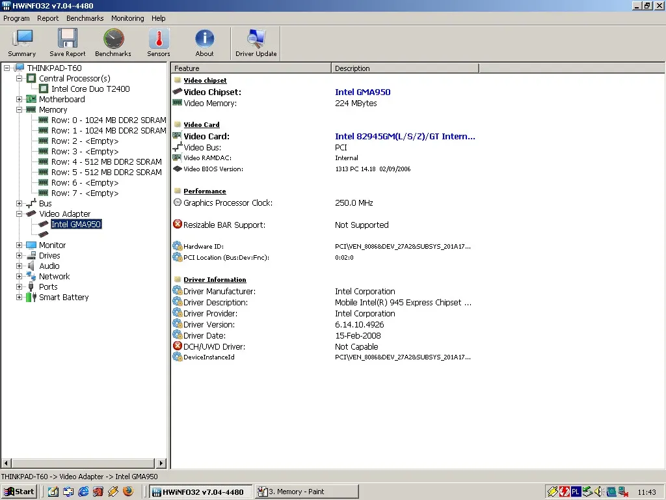This screenshot has width=666, height=500.
Task: Click the Feature column header
Action: (x=251, y=68)
